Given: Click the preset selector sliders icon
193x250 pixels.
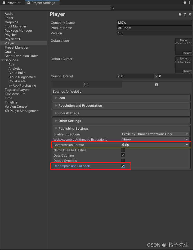Looking at the screenshot, I should [x=185, y=14].
